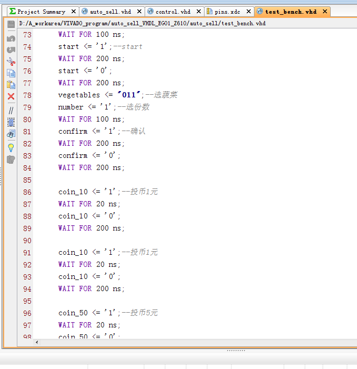
Task: Click the Cut scissors icon
Action: (11, 61)
